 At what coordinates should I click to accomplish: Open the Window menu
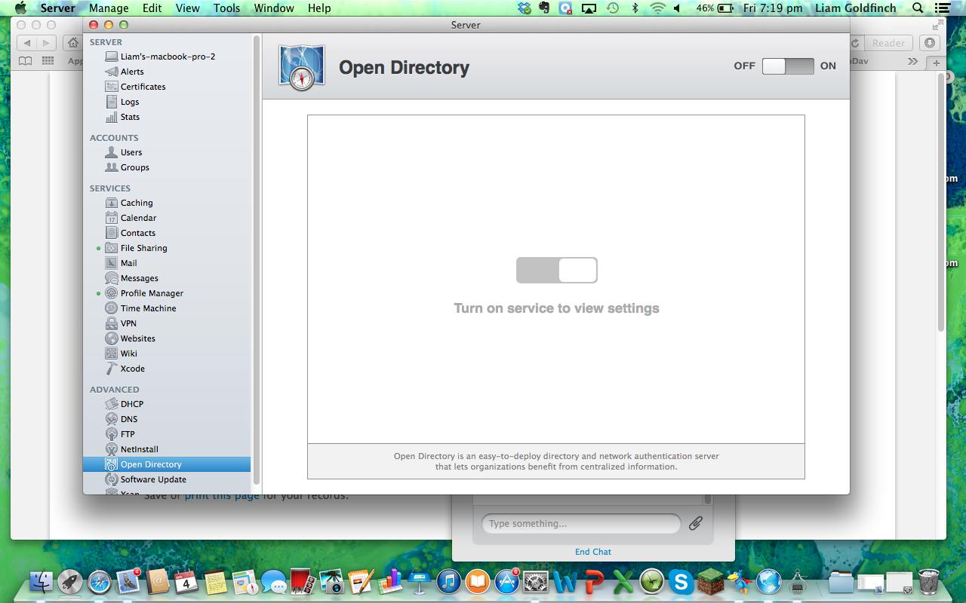tap(274, 8)
